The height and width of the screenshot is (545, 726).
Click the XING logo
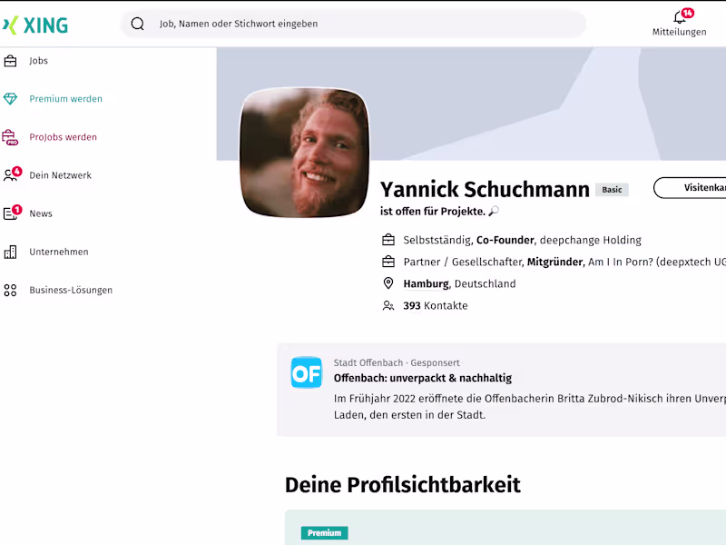click(x=36, y=25)
